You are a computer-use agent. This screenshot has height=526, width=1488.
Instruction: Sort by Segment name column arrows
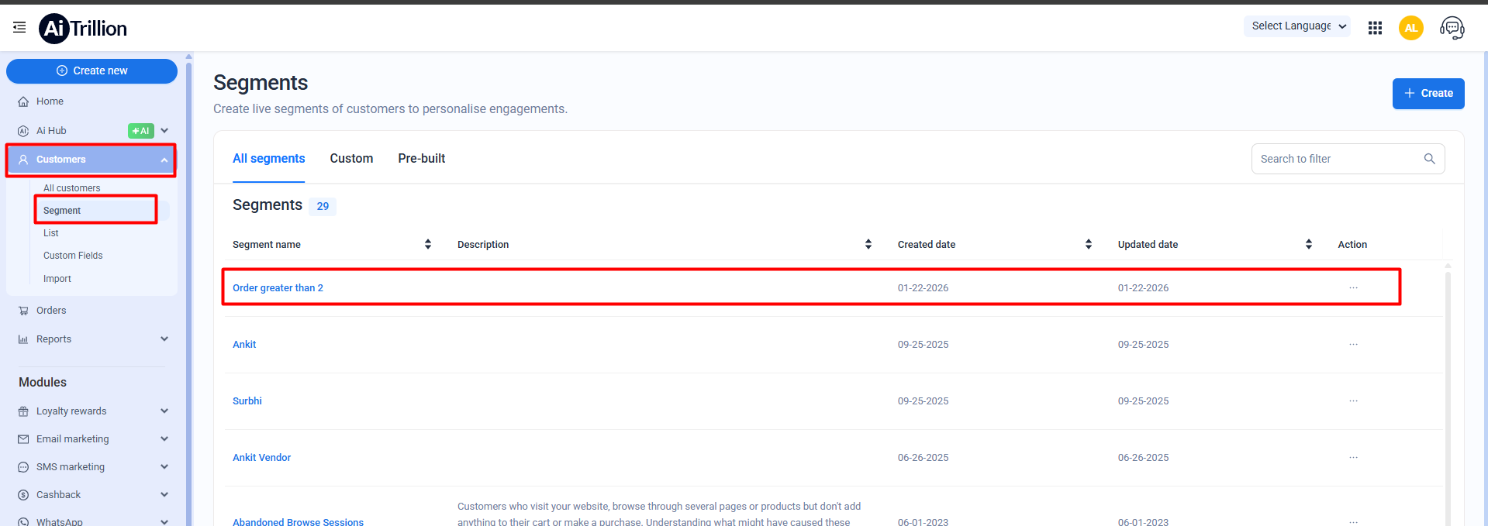(428, 244)
